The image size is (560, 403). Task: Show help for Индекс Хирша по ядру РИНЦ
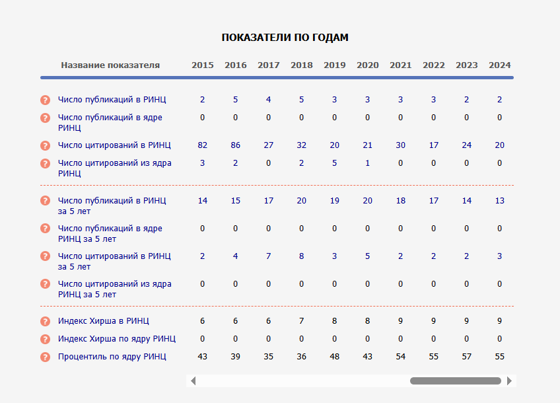click(45, 339)
